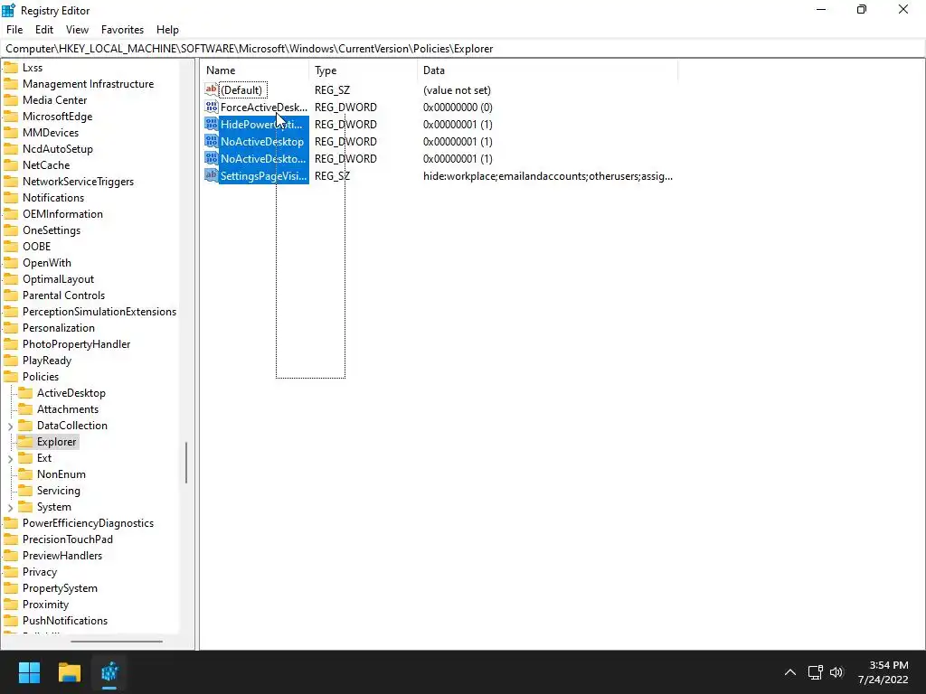Select the PropertySystem key

pos(60,588)
